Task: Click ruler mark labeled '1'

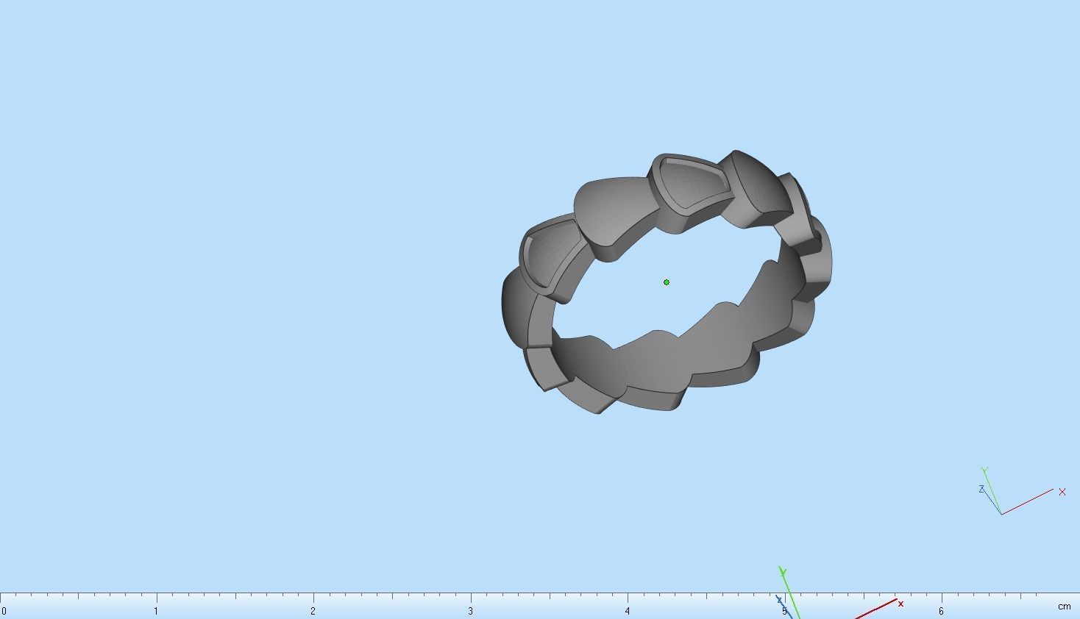Action: pos(156,611)
